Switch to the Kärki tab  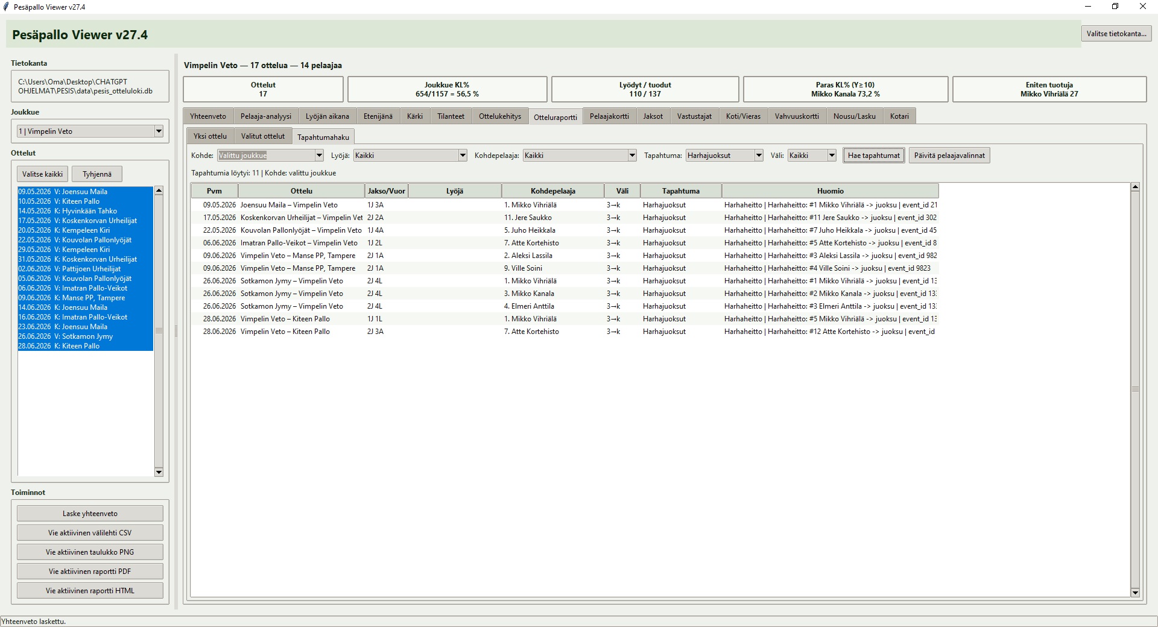[x=415, y=116]
